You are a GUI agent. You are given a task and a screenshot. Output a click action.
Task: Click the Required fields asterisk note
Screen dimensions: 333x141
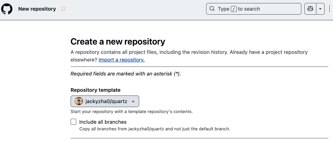click(x=126, y=74)
